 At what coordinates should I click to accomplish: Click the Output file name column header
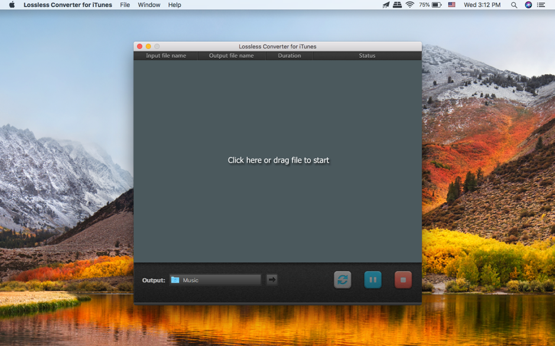pyautogui.click(x=231, y=56)
